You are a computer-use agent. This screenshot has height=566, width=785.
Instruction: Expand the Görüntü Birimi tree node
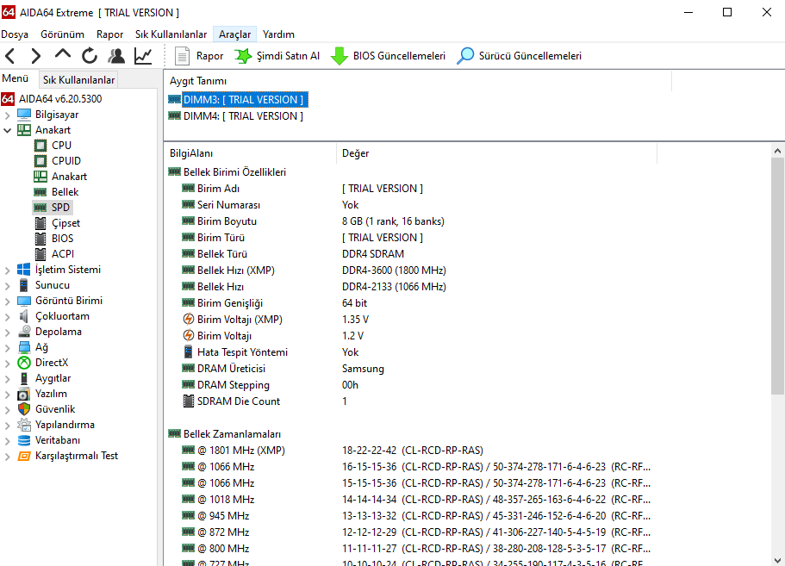7,302
